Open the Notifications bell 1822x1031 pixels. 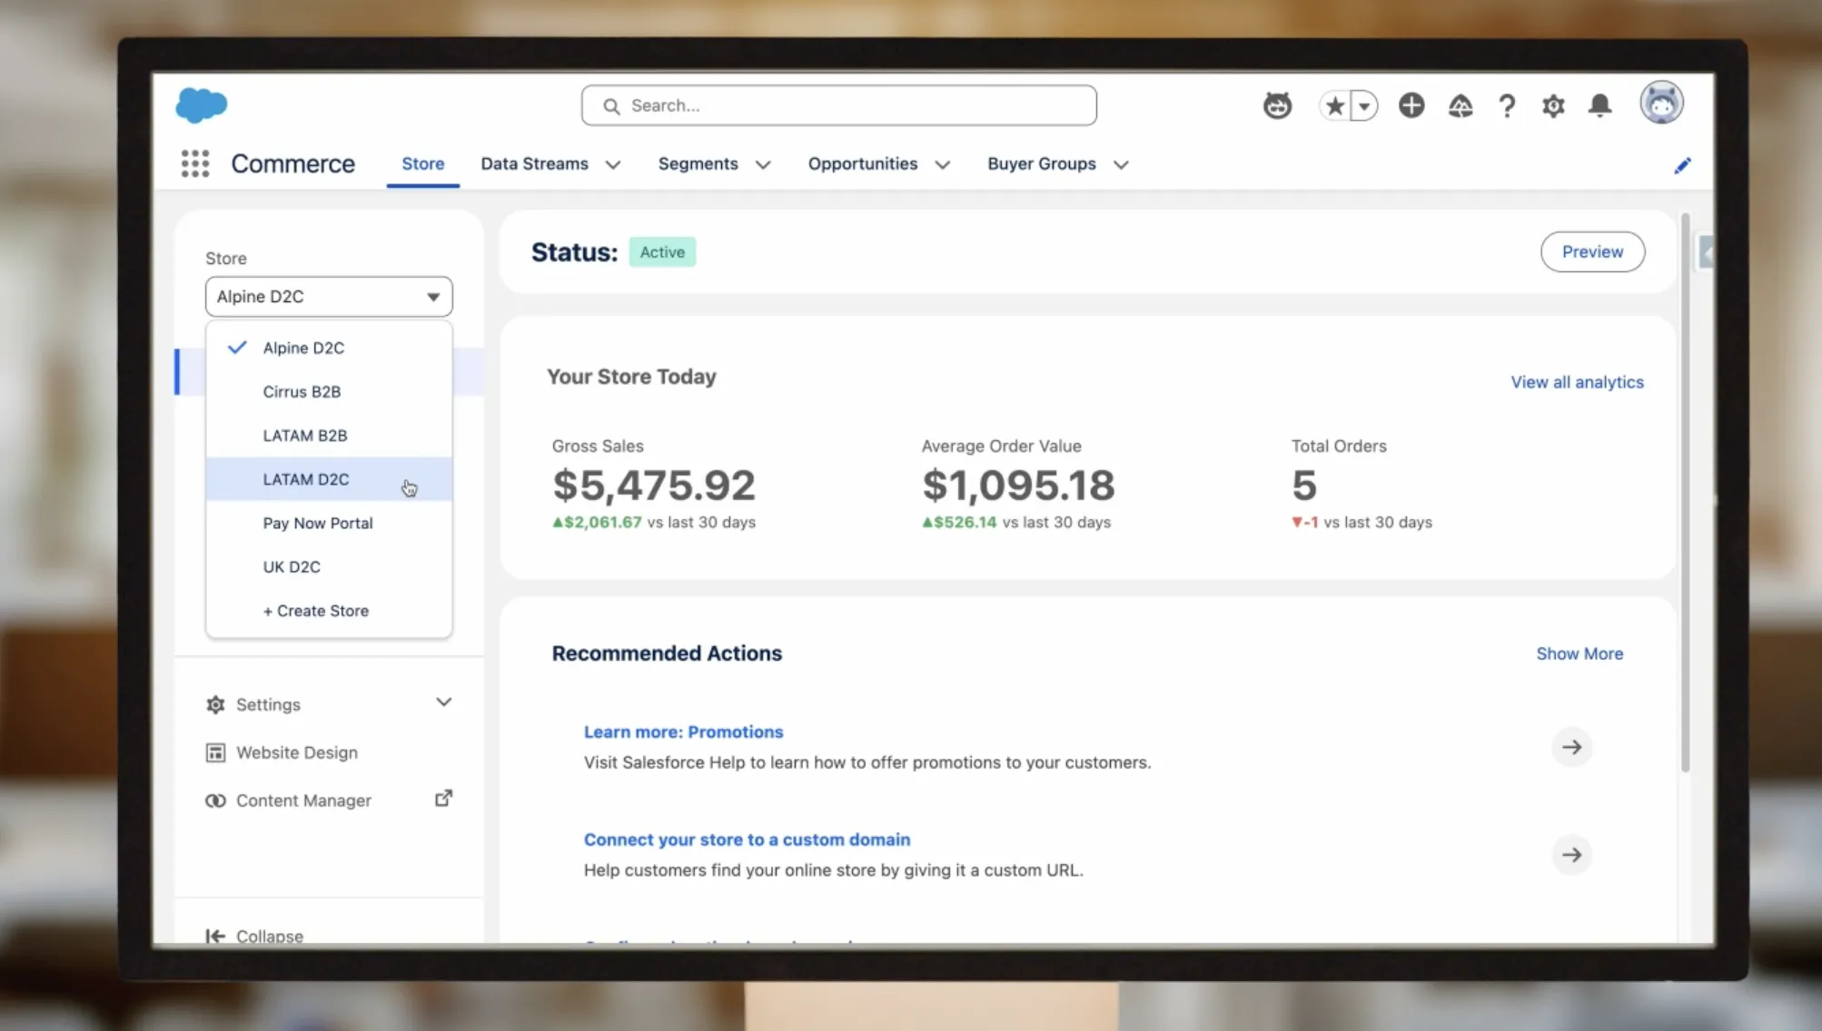pos(1600,106)
